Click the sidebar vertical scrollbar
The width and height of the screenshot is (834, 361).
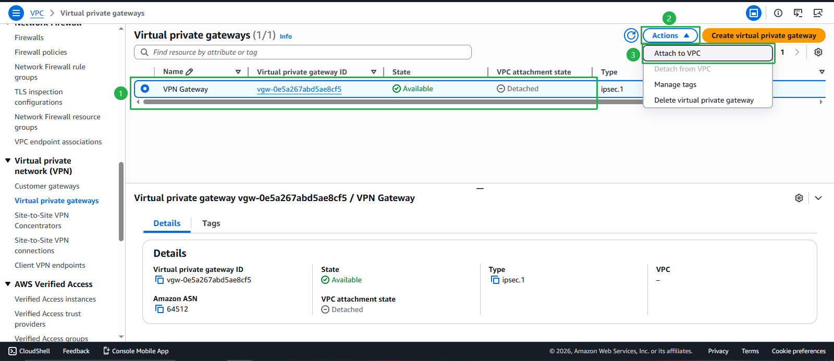point(121,202)
